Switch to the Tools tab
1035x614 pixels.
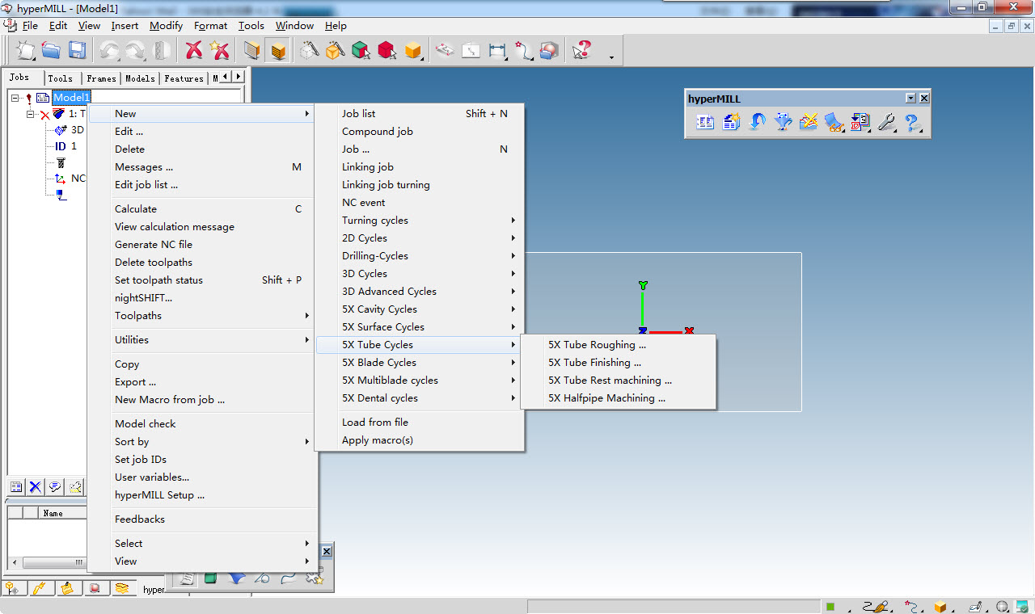tap(61, 78)
